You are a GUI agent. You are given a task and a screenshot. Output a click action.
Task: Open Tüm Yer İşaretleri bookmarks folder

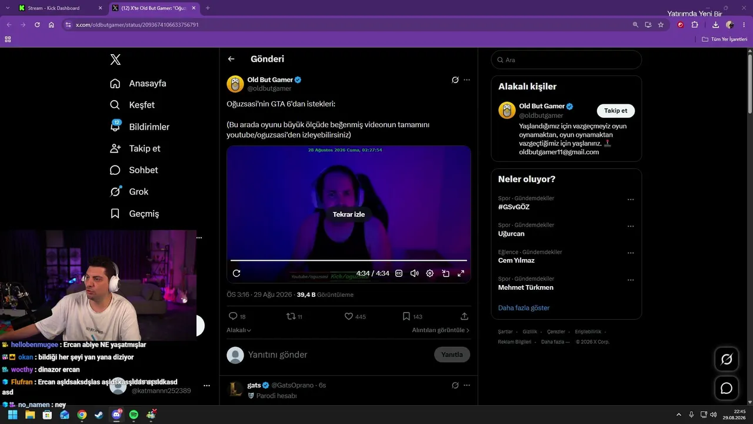pyautogui.click(x=724, y=39)
